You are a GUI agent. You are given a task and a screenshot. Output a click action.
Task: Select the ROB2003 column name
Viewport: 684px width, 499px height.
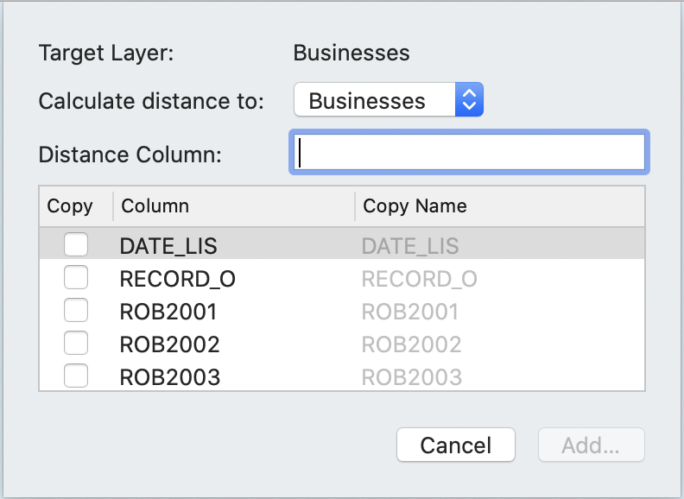point(170,377)
